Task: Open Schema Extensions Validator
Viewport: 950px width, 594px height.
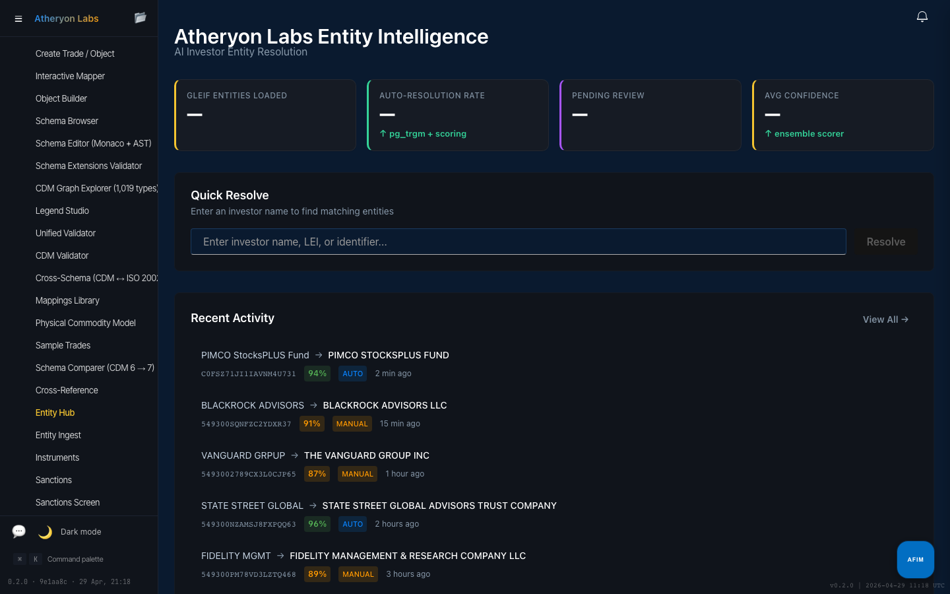Action: click(x=88, y=166)
